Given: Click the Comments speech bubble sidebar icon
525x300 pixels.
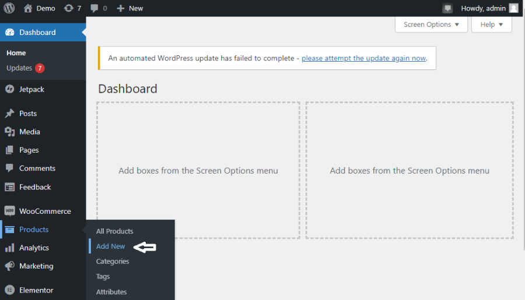Looking at the screenshot, I should (10, 168).
